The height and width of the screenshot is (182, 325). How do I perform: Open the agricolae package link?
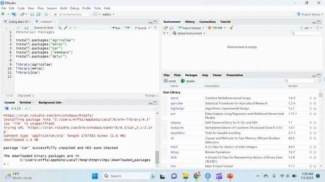point(177,103)
